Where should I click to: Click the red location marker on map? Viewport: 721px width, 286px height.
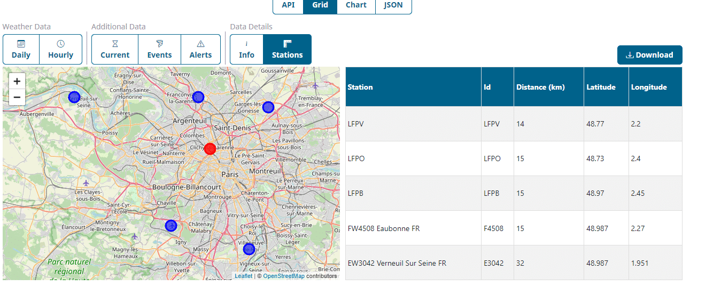point(210,149)
